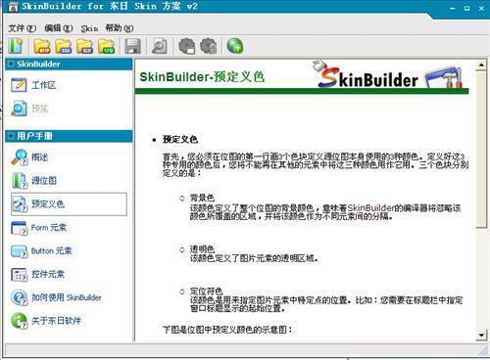Close the SkinBuilder window

pyautogui.click(x=481, y=9)
